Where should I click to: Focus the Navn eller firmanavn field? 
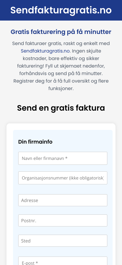pyautogui.click(x=63, y=158)
